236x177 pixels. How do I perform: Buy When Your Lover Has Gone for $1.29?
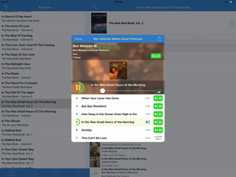(158, 98)
